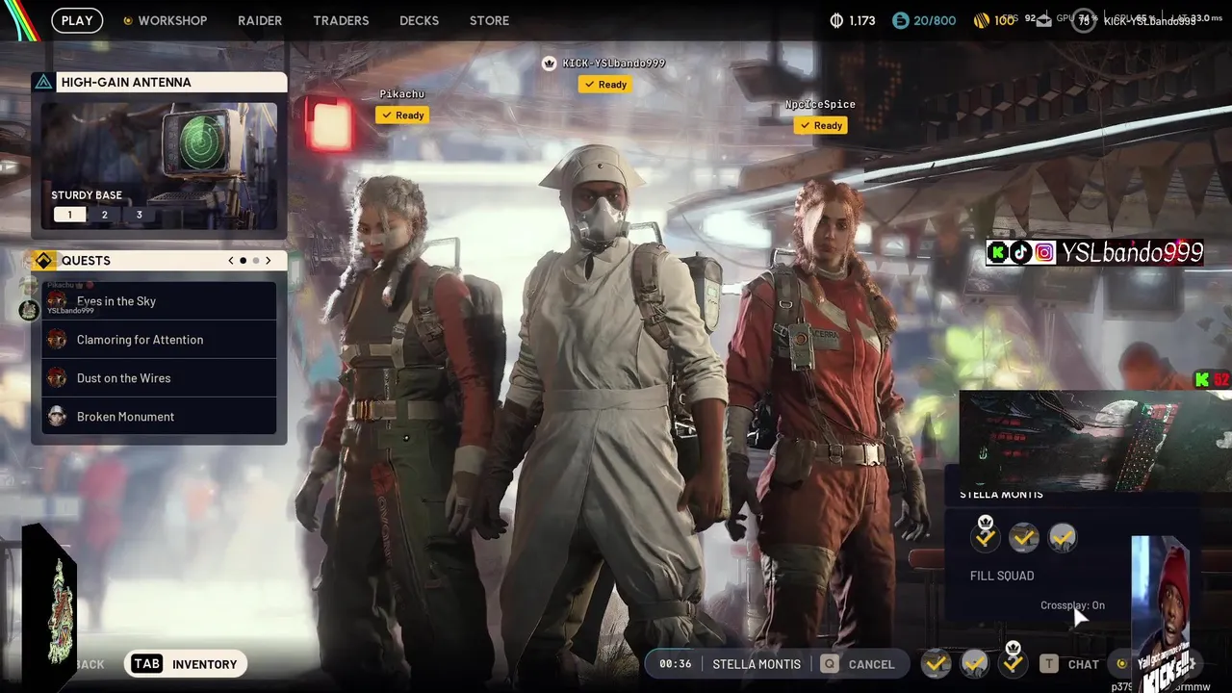
Task: Click KICK-YSLbando999's Ready badge
Action: pos(605,84)
